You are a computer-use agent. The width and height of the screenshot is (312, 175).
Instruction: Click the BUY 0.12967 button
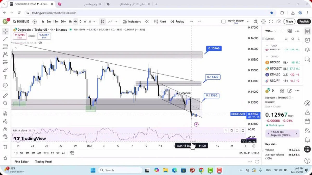coord(44,36)
